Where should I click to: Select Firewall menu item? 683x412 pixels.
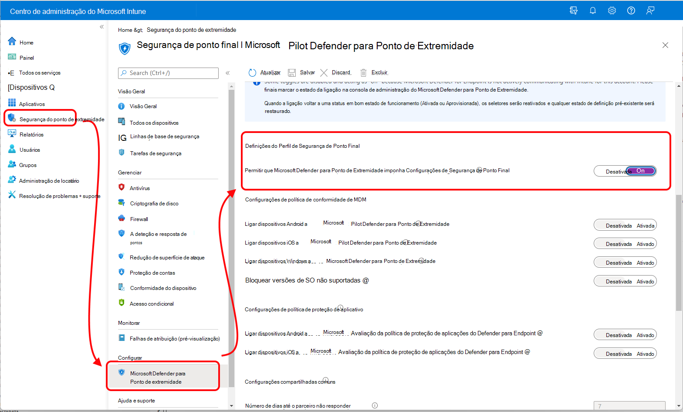tap(139, 219)
